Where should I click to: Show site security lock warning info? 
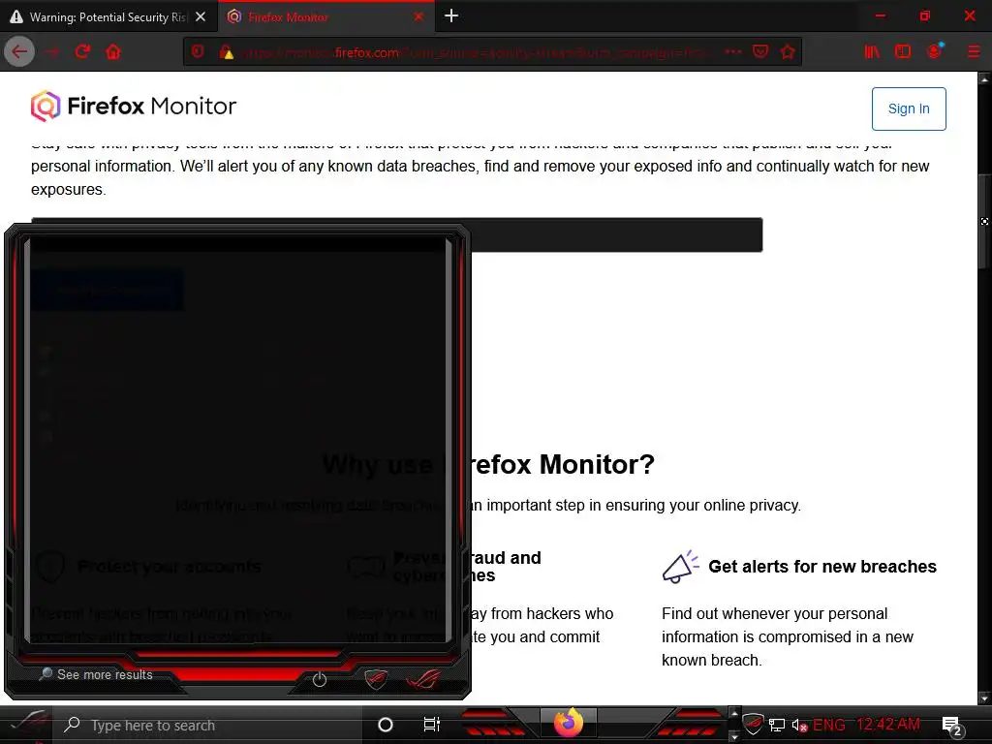[x=227, y=52]
